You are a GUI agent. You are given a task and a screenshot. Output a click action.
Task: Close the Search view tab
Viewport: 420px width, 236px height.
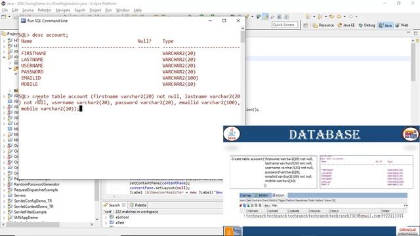pos(123,205)
